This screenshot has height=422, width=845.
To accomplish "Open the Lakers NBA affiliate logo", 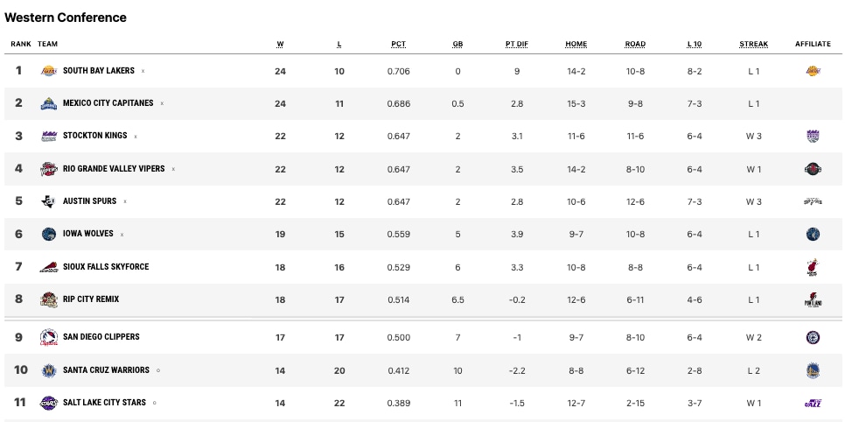I will click(x=813, y=71).
